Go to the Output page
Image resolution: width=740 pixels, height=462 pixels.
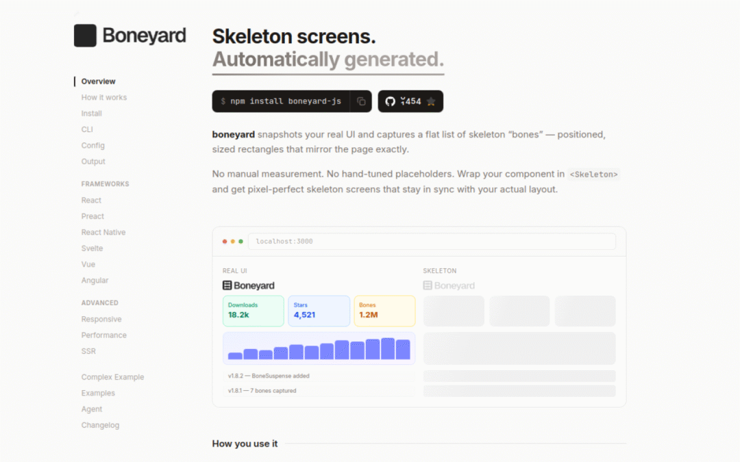93,162
